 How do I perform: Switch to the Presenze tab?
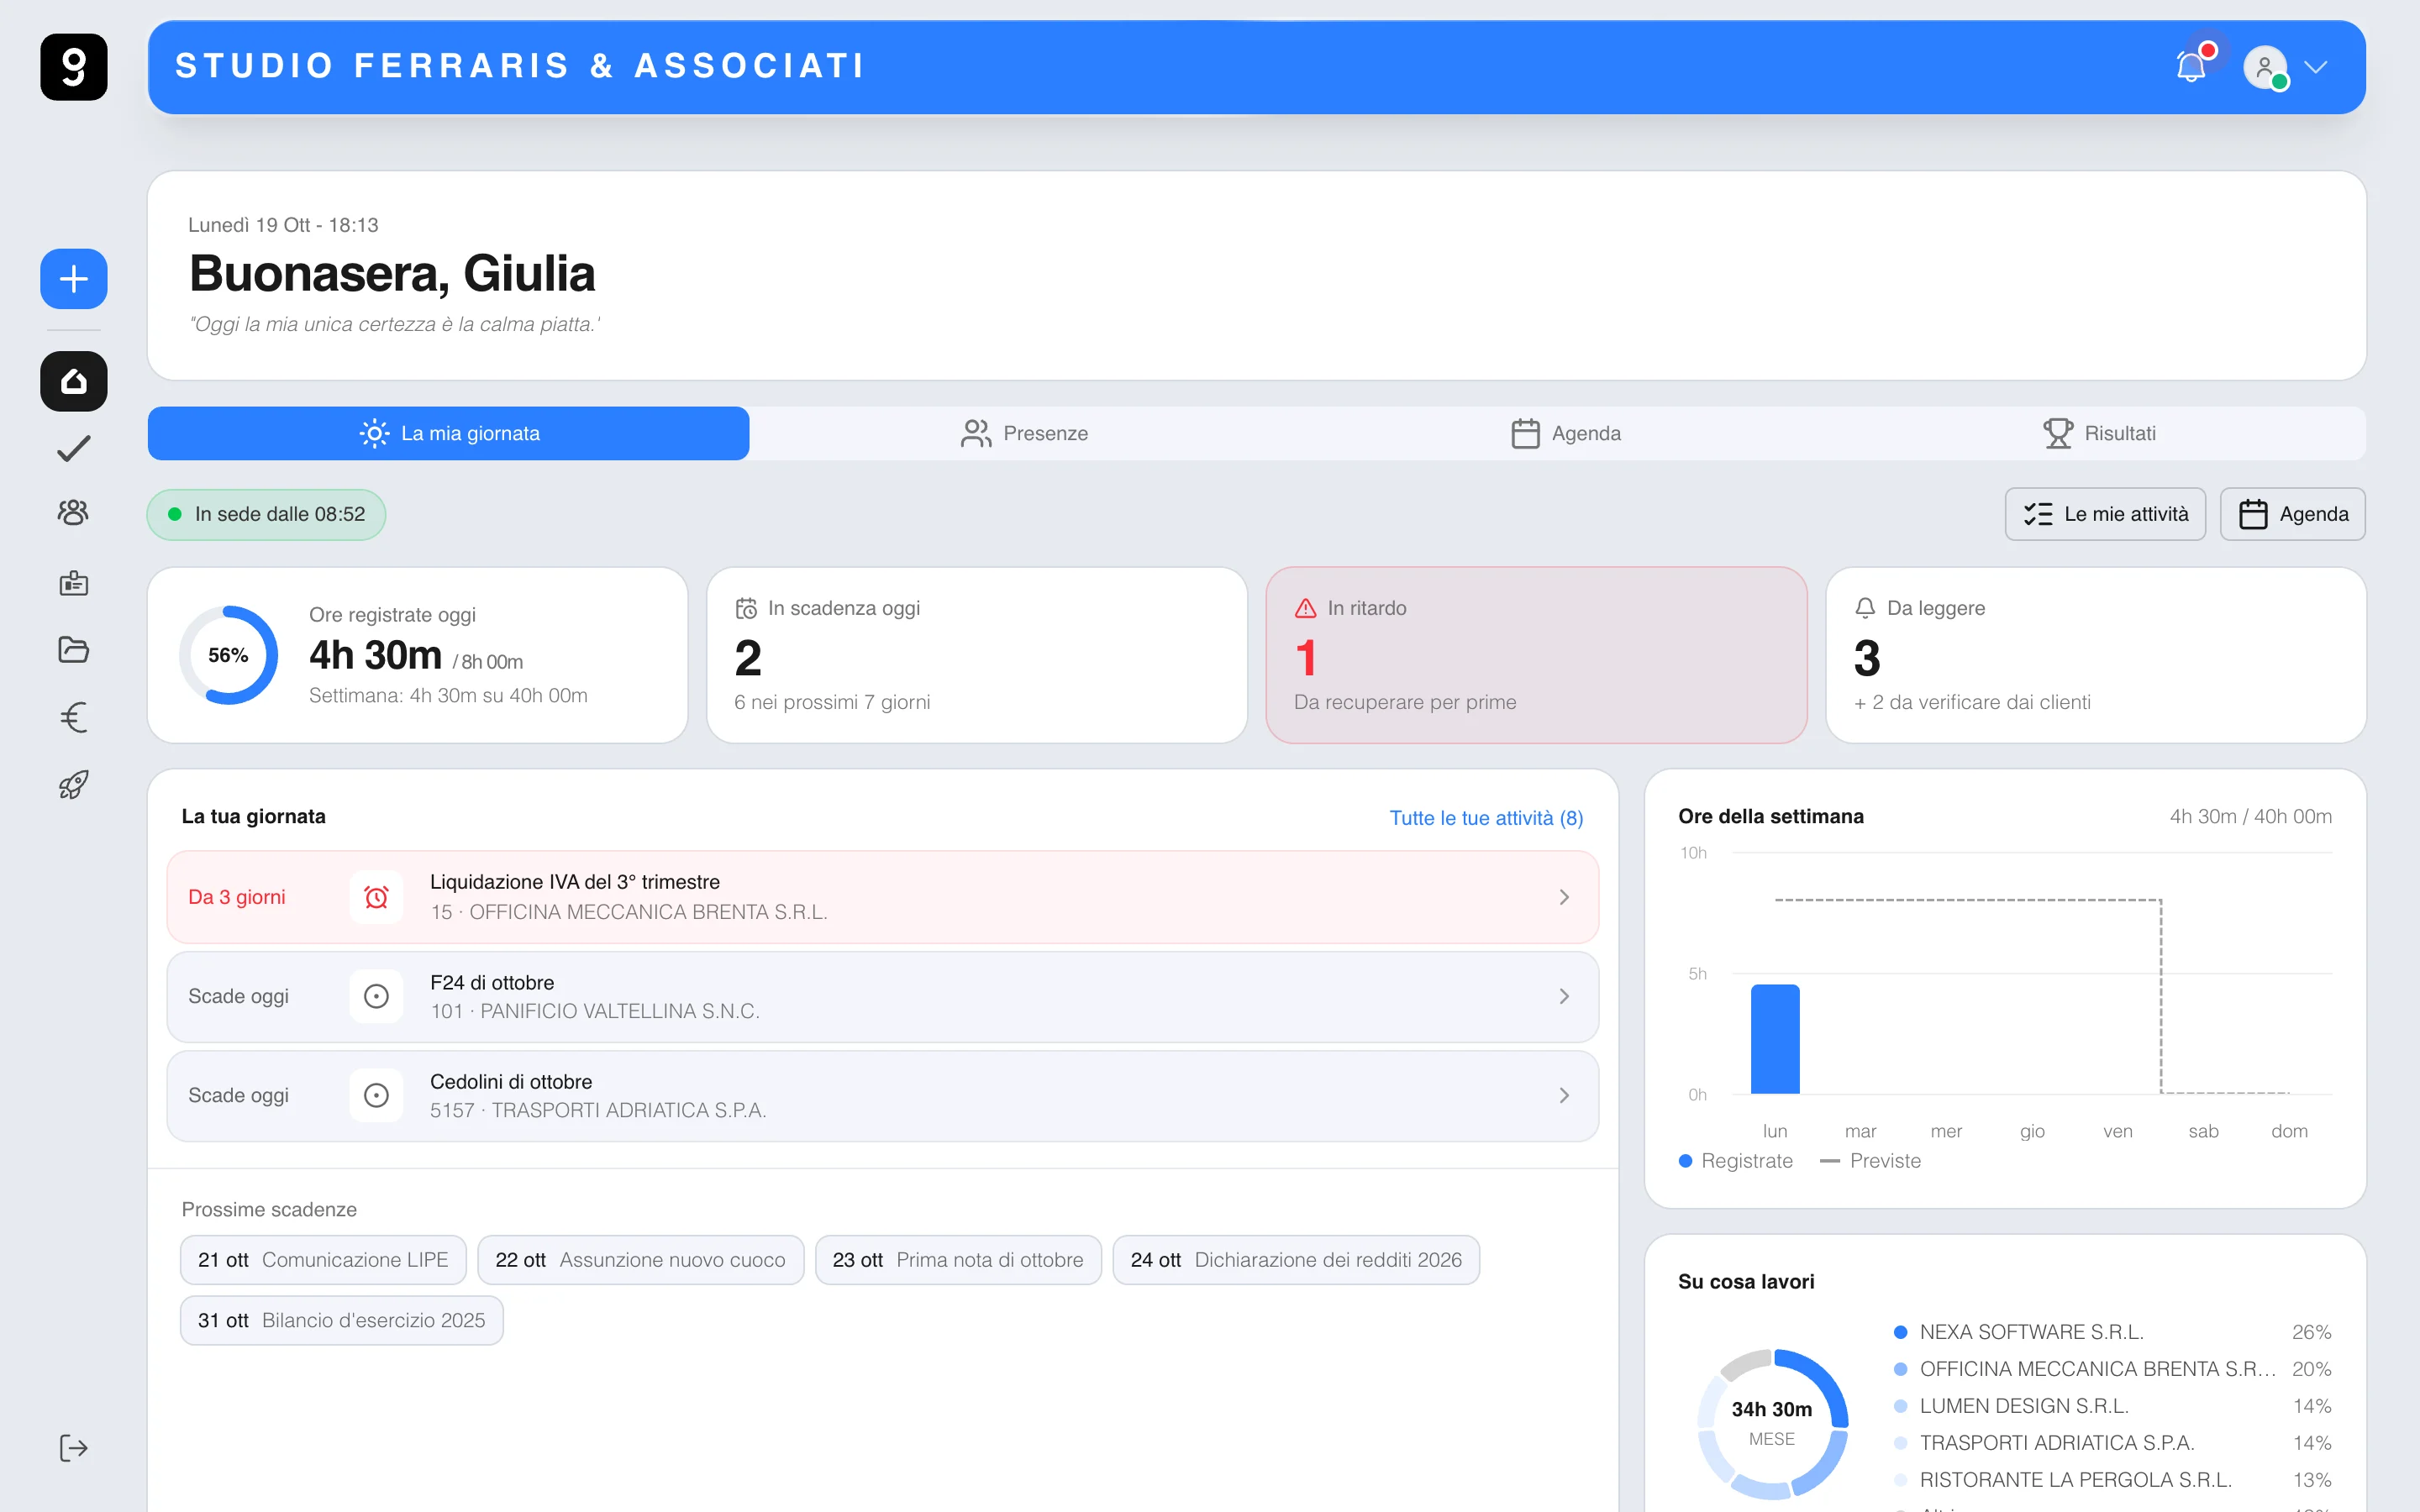click(x=1025, y=433)
